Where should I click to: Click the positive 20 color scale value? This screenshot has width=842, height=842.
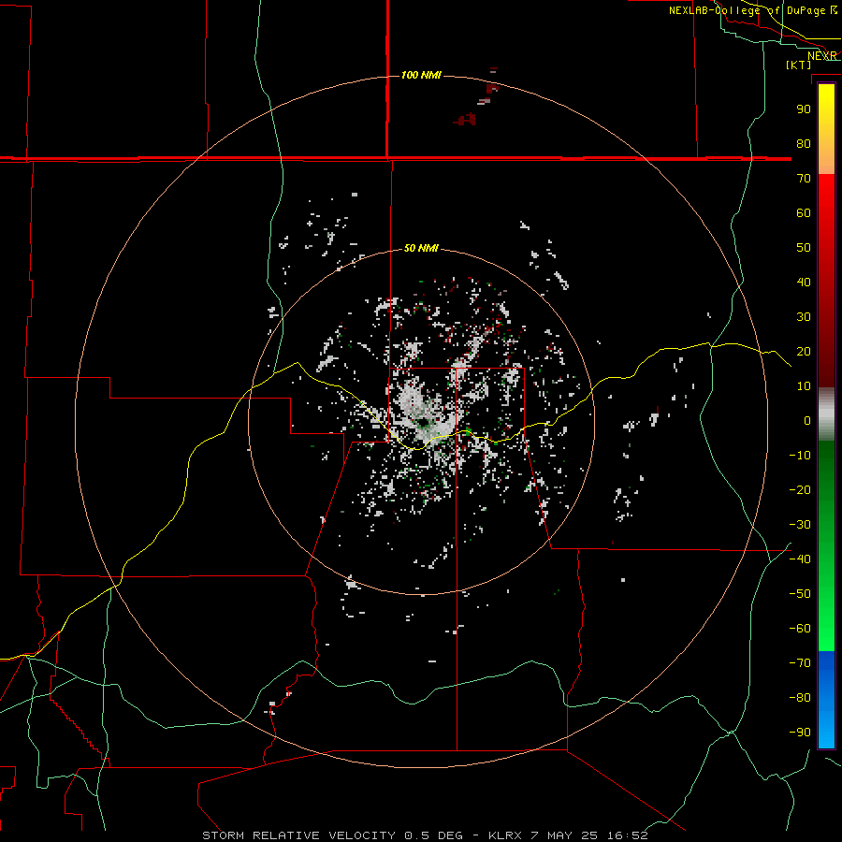click(x=804, y=351)
